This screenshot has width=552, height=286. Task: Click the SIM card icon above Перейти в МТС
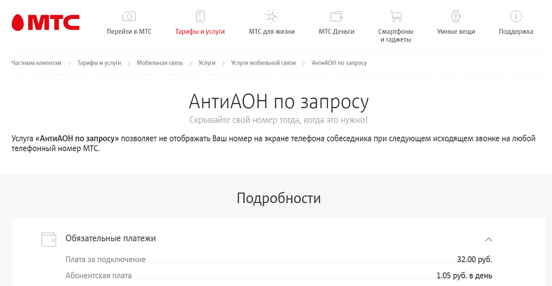point(129,15)
